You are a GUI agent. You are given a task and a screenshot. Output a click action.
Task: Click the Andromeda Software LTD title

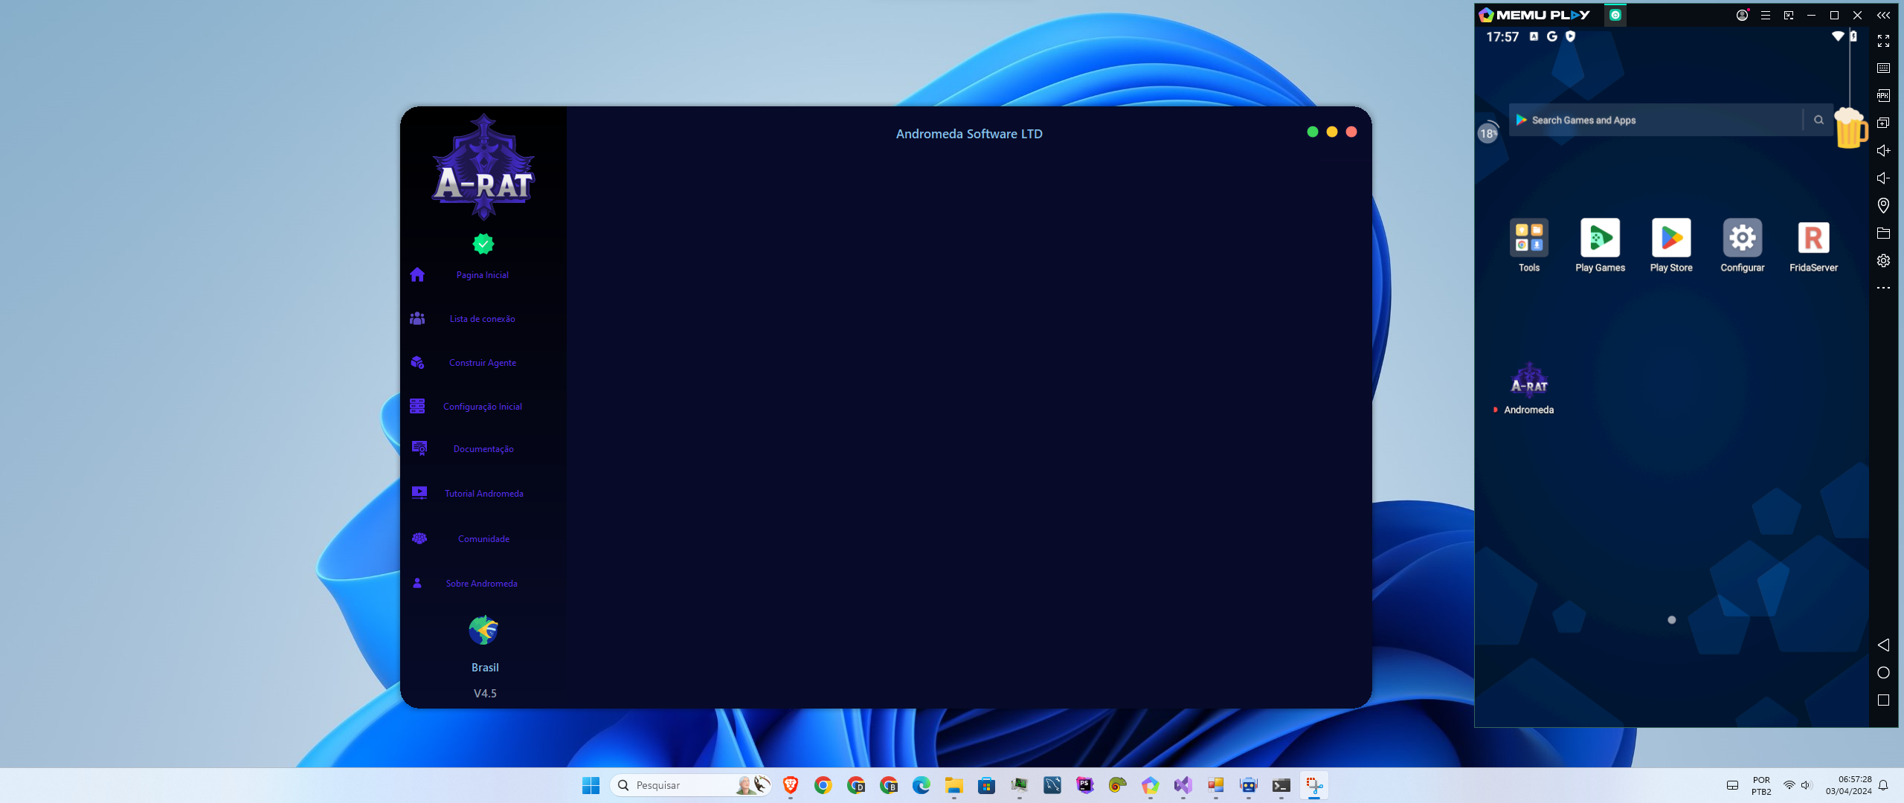[x=969, y=133]
